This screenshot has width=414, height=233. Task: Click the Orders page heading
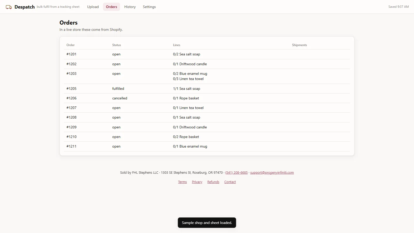click(x=69, y=23)
